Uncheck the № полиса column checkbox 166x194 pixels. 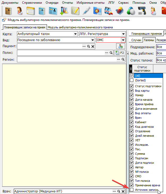[132, 172]
